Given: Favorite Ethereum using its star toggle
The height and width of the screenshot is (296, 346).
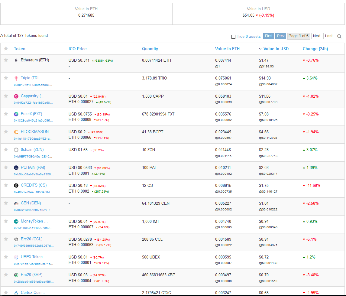Looking at the screenshot, I should click(x=6, y=60).
